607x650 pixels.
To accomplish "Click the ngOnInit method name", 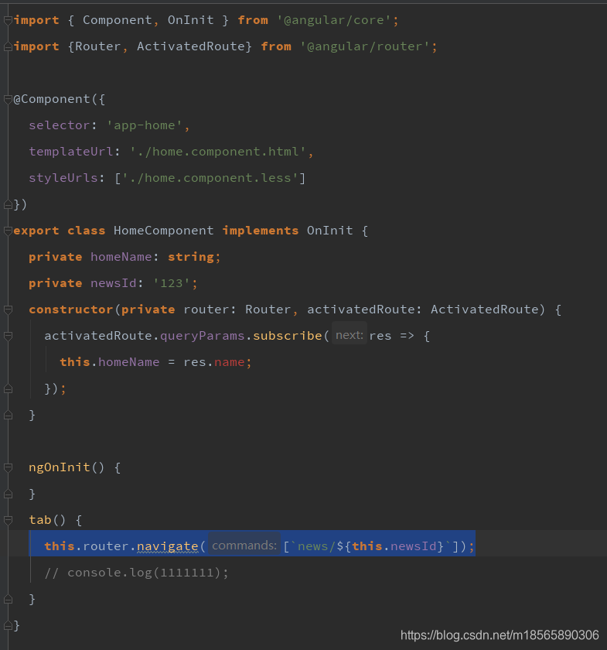I will pyautogui.click(x=60, y=467).
